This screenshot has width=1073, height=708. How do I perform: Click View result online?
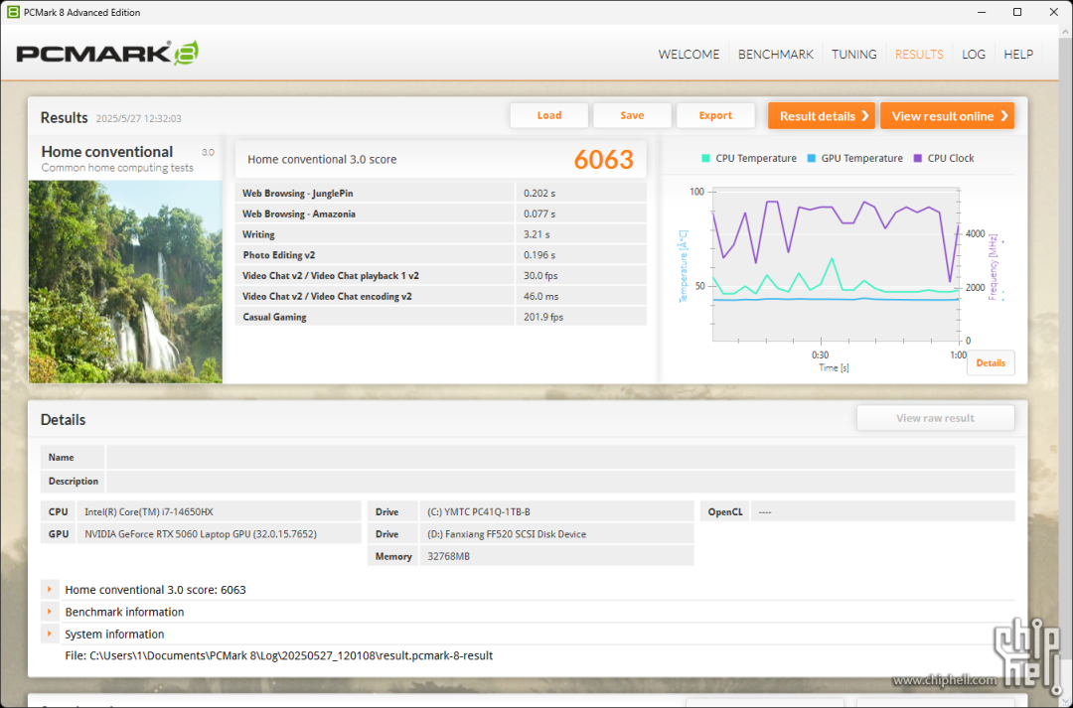coord(947,115)
